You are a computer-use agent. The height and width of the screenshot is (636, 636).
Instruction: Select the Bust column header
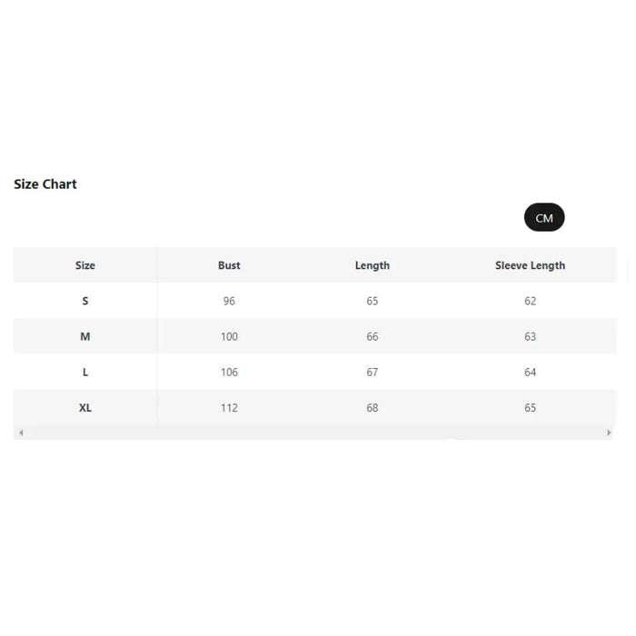[x=229, y=265]
